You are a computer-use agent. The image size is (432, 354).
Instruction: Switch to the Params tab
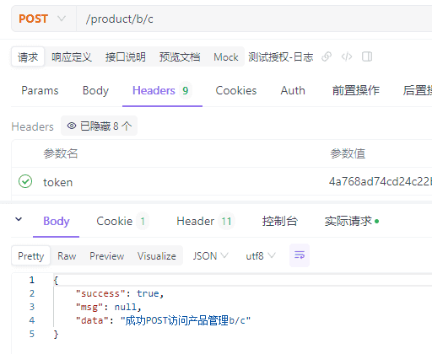click(40, 90)
